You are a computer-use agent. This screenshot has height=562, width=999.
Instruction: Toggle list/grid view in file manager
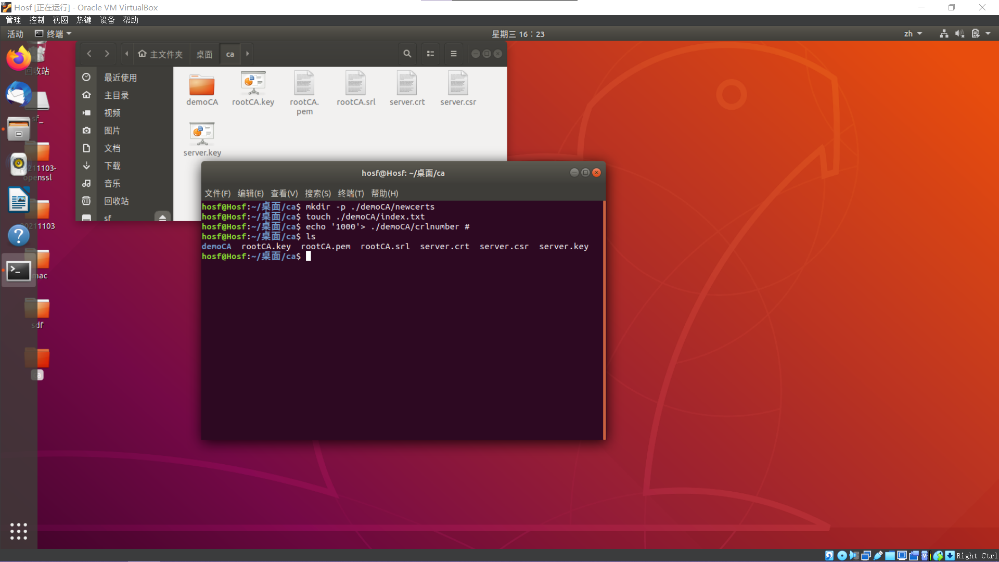pos(430,54)
